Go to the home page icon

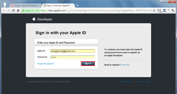click(18, 11)
